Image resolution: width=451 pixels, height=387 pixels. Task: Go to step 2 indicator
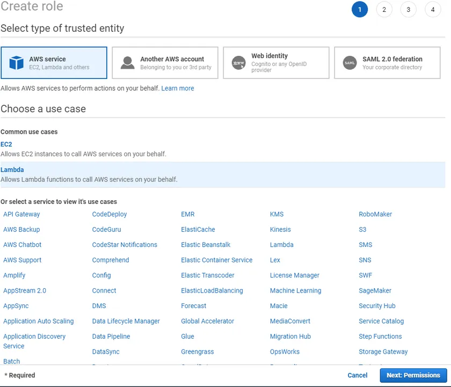[384, 10]
